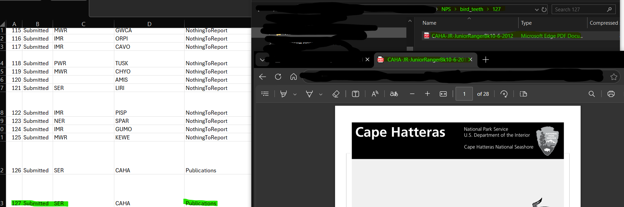624x207 pixels.
Task: Select spreadsheet column D header
Action: point(149,24)
